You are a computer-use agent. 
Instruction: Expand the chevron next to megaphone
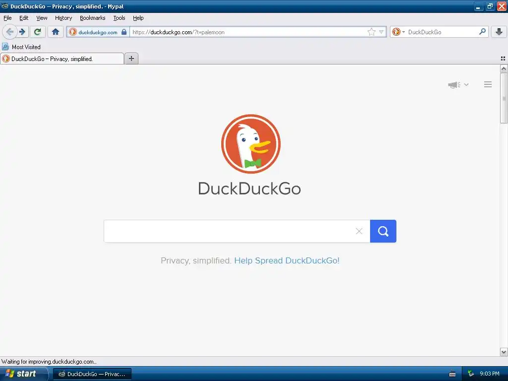[x=466, y=84]
